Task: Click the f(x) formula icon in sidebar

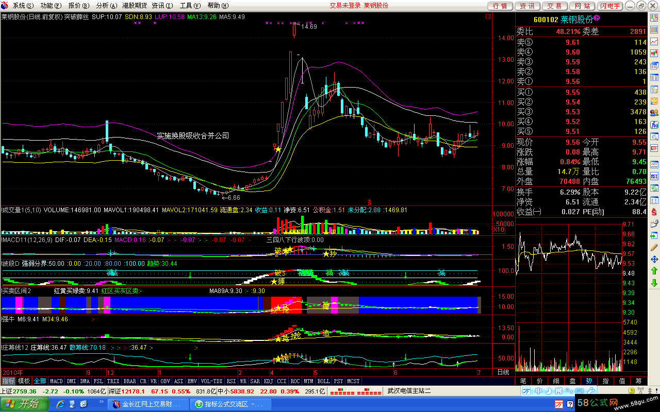Action: click(x=654, y=125)
